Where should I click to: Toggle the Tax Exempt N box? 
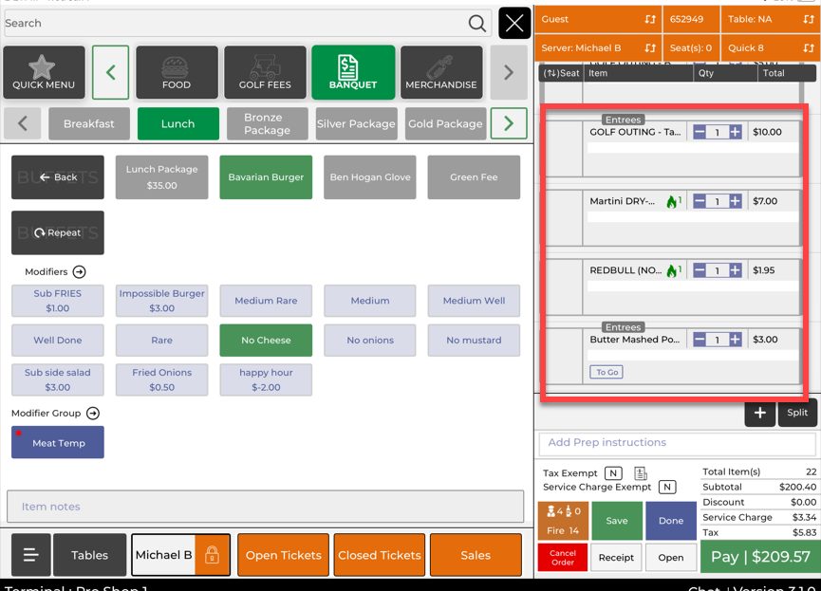click(613, 473)
